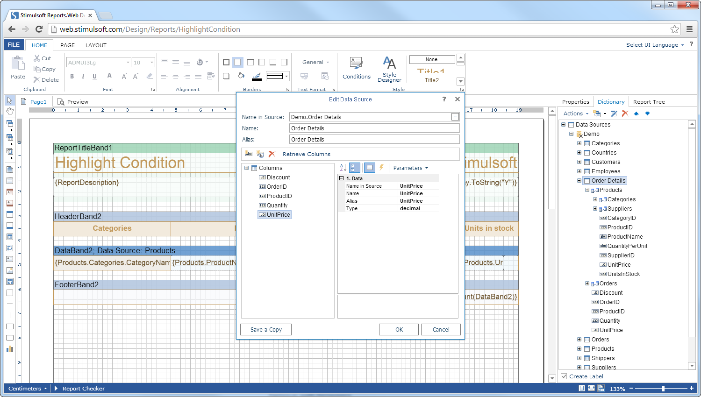Viewport: 701px width, 397px height.
Task: Toggle the sort alphabetically A-Z icon
Action: (342, 168)
